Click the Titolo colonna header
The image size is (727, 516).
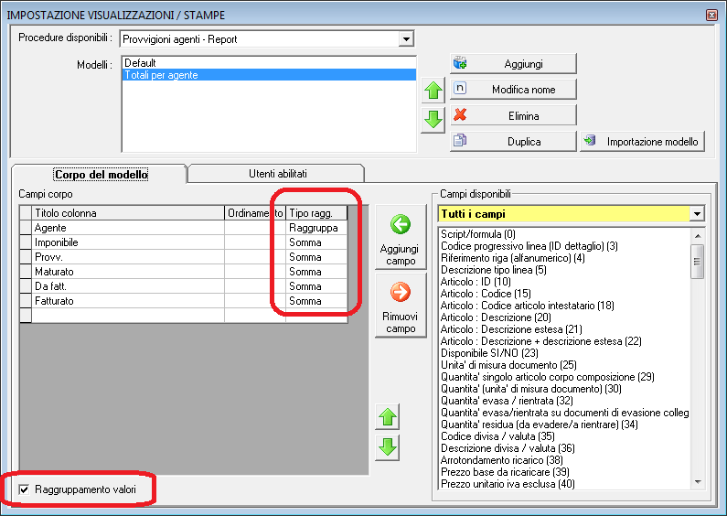[x=128, y=213]
